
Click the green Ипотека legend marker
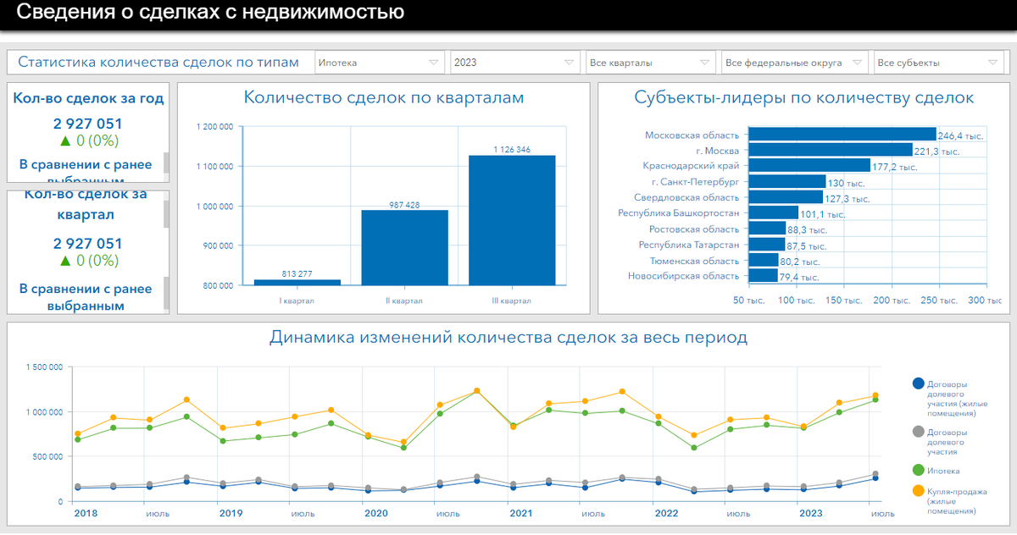918,470
